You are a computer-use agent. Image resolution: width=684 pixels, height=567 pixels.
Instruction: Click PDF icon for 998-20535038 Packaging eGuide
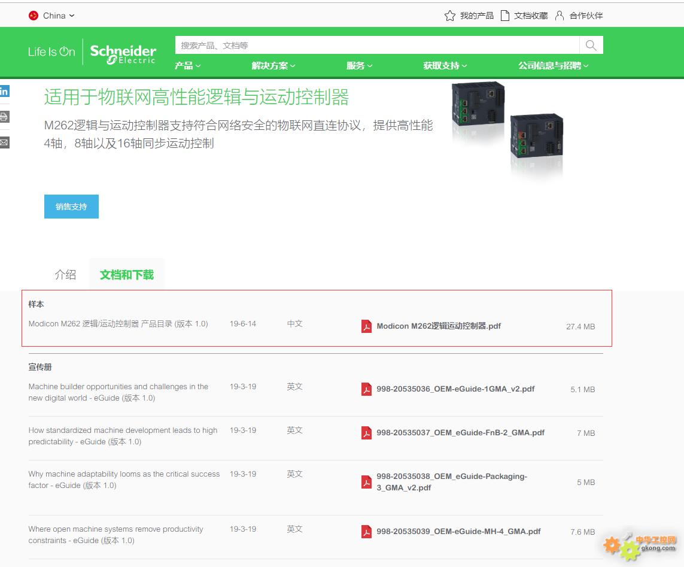coord(366,482)
